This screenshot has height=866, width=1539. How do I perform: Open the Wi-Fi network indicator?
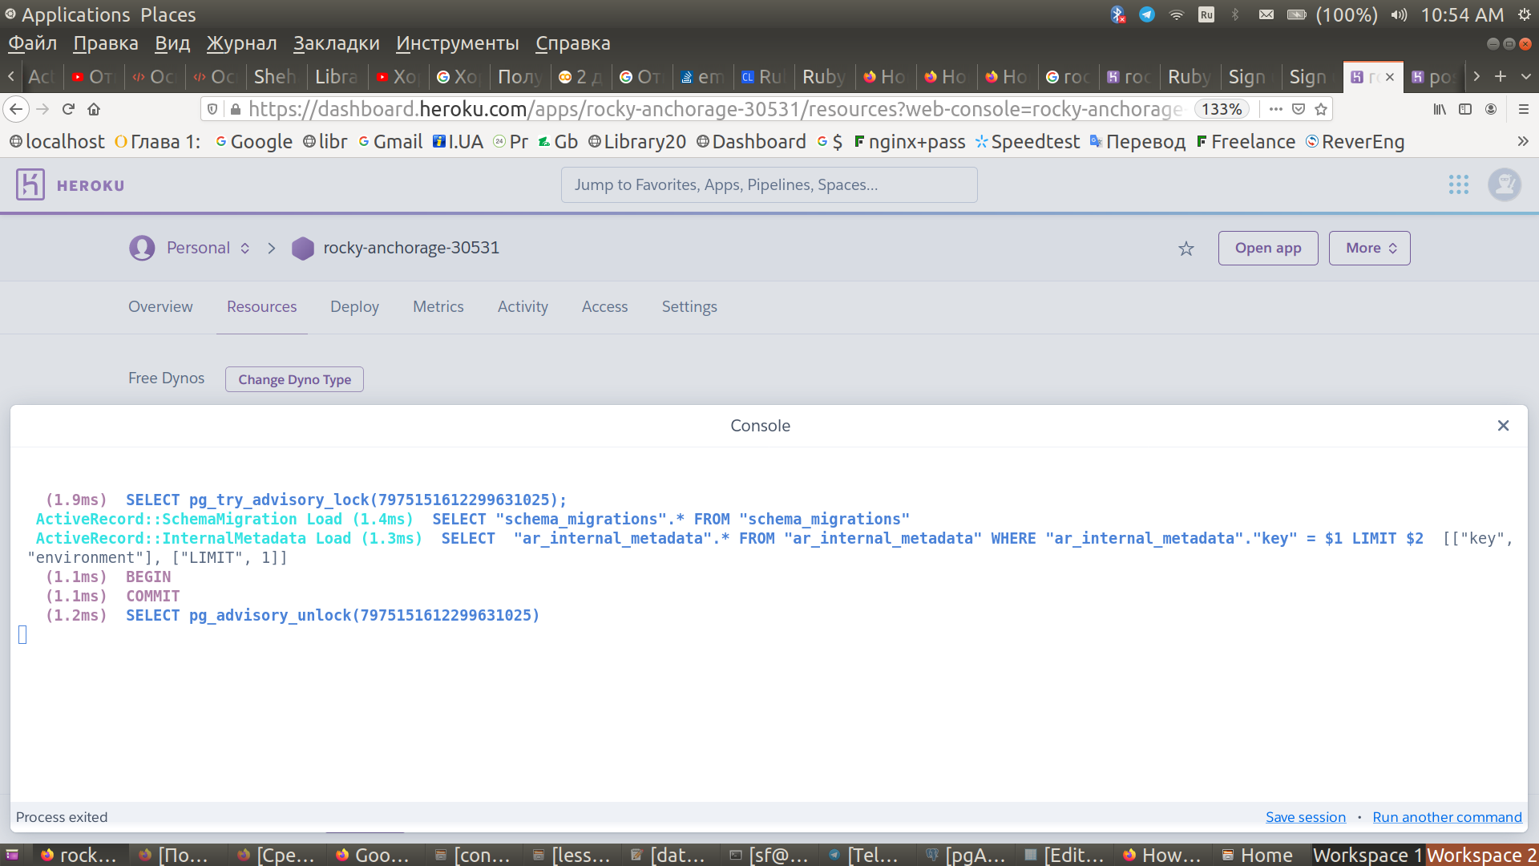[1176, 14]
